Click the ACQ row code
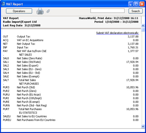Screen dimensions: 146x133 click(x=6, y=40)
